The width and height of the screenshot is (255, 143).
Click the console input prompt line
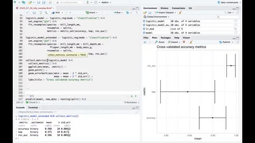click(x=77, y=138)
